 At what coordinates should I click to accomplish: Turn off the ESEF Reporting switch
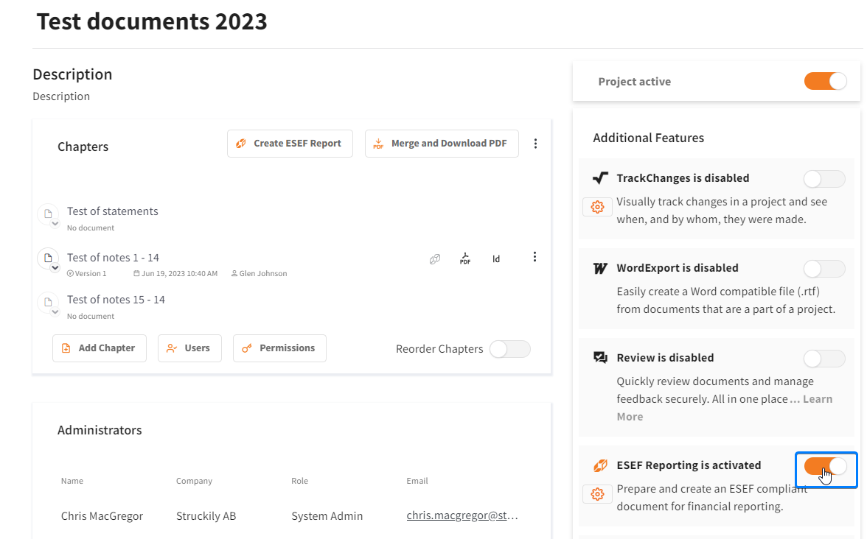click(825, 467)
